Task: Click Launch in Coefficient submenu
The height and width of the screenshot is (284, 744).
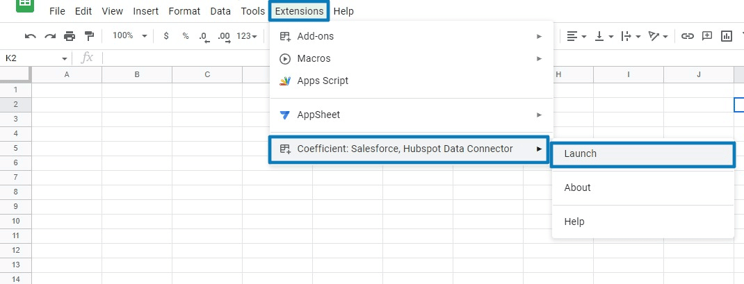Action: pos(643,154)
